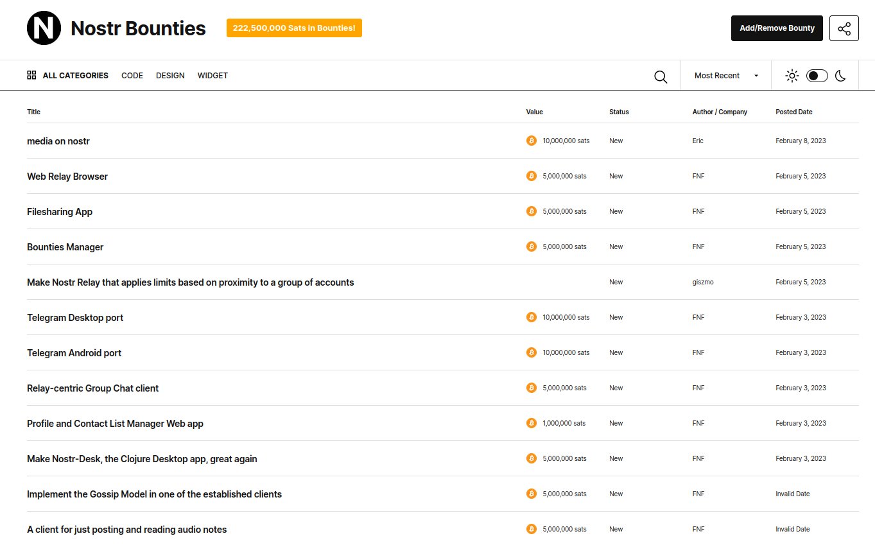Viewport: 875px width, 545px height.
Task: Click the sun light-mode icon
Action: click(792, 76)
